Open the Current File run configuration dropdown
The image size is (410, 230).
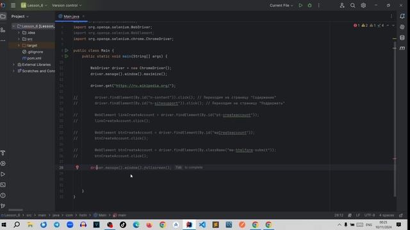point(281,5)
